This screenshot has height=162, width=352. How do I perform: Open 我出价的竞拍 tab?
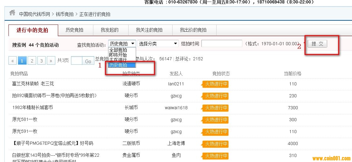193,30
